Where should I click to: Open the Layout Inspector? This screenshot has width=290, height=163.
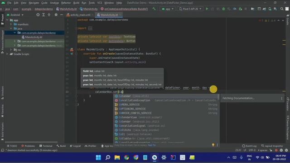tap(272, 146)
